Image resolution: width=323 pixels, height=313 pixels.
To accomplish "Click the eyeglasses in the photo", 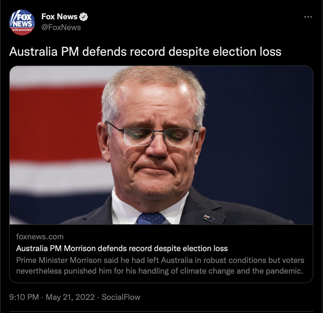I will 152,134.
